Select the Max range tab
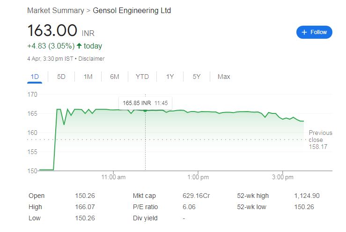This screenshot has width=346, height=232. click(224, 77)
